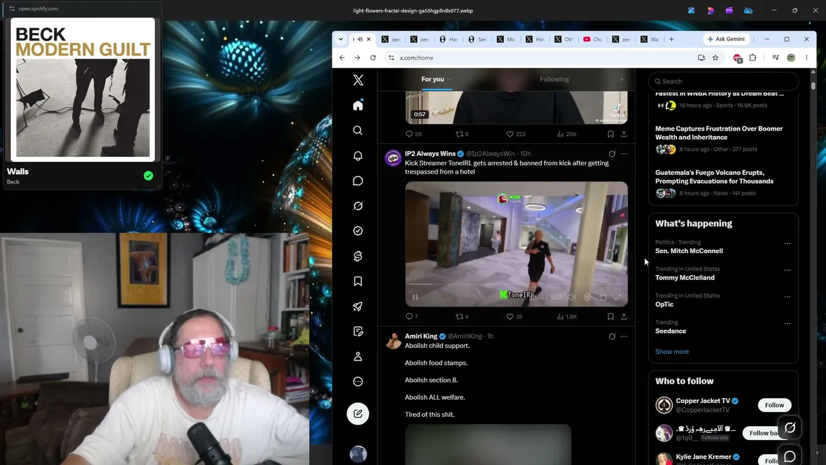Open options for Seedance trend
This screenshot has height=465, width=826.
coord(787,324)
